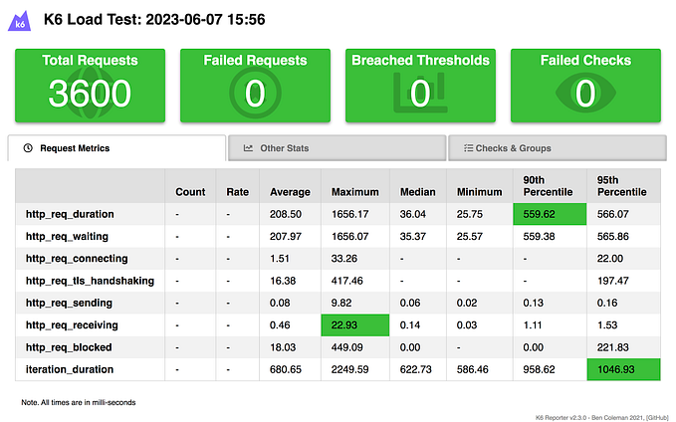This screenshot has height=422, width=676.
Task: Click the 586.46 minimum value
Action: (x=473, y=369)
